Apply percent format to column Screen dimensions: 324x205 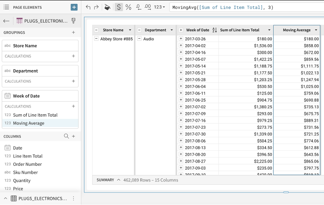(x=128, y=7)
